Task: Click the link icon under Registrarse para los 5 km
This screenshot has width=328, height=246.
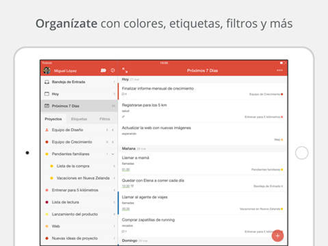Action: coord(123,117)
